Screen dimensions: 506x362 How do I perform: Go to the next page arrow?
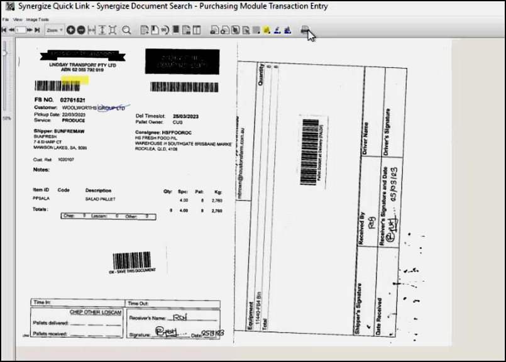pos(30,30)
